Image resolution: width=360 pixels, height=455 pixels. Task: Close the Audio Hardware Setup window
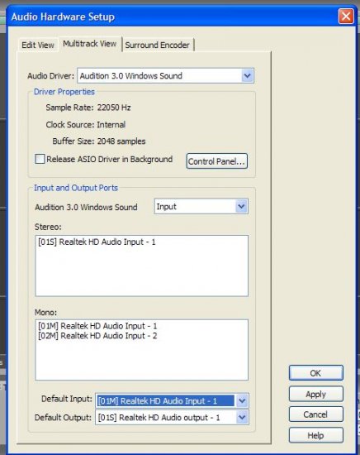pos(346,17)
